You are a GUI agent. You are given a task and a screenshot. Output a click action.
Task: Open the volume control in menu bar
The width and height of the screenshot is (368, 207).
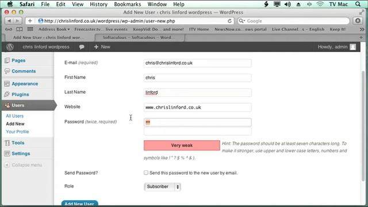(287, 4)
